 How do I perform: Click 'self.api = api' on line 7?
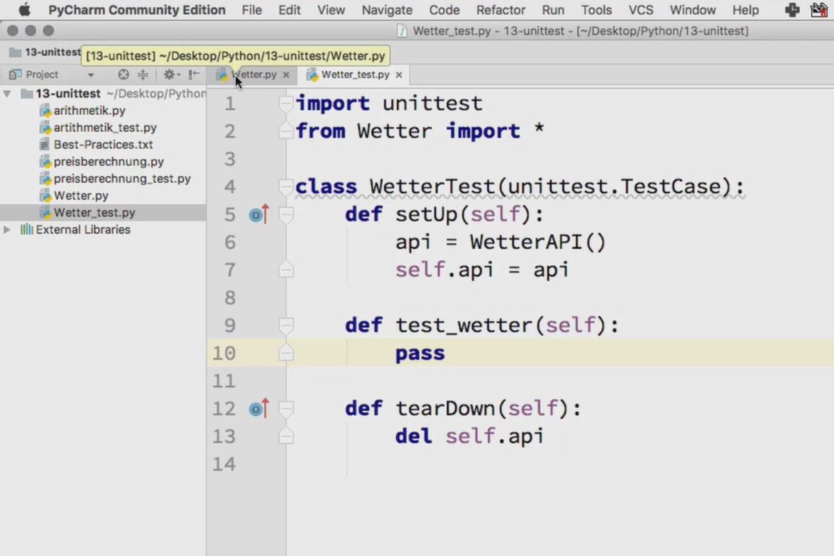(x=482, y=270)
